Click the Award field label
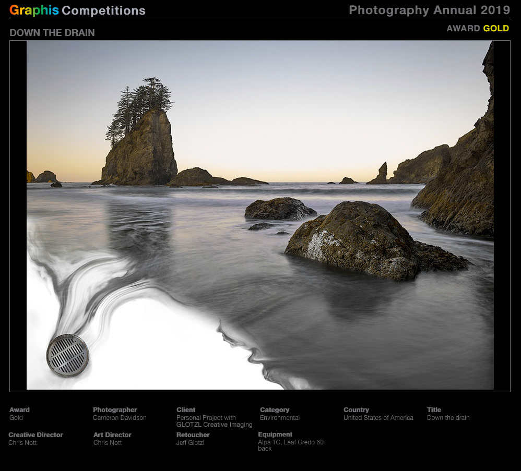Image resolution: width=521 pixels, height=471 pixels. 19,409
